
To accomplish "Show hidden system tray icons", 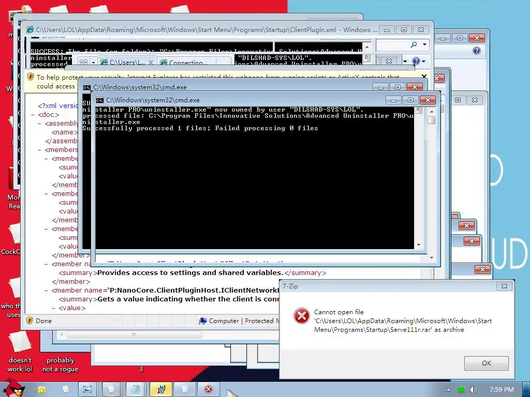I will click(448, 390).
